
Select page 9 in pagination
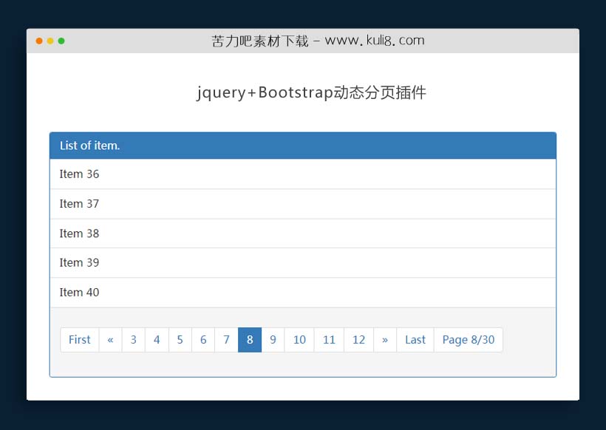pyautogui.click(x=273, y=340)
